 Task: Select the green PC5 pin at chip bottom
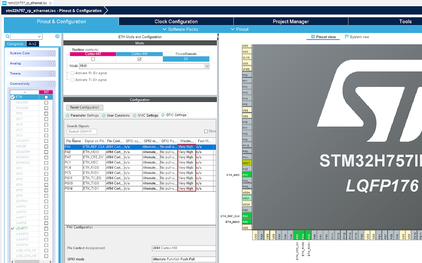(309, 235)
